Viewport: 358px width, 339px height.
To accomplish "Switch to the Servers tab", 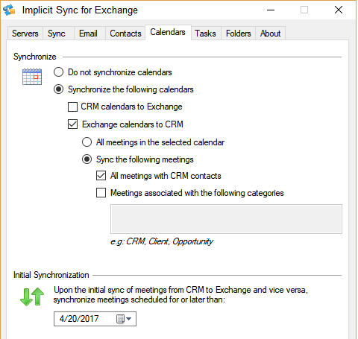I will point(25,34).
